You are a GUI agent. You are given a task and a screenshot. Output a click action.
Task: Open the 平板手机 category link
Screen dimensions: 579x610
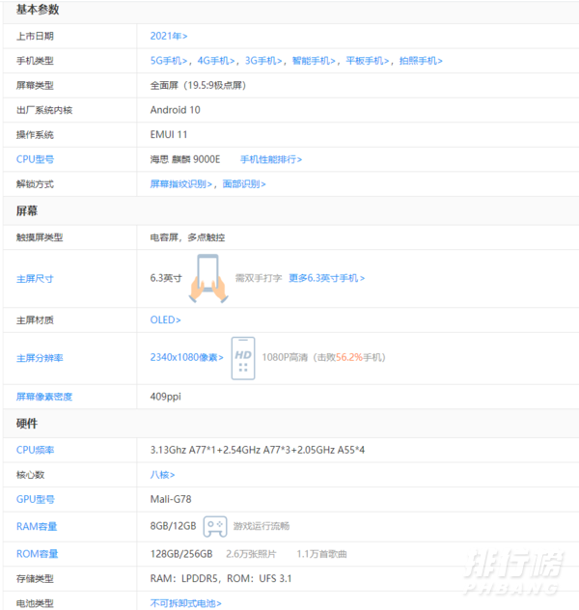[x=368, y=61]
